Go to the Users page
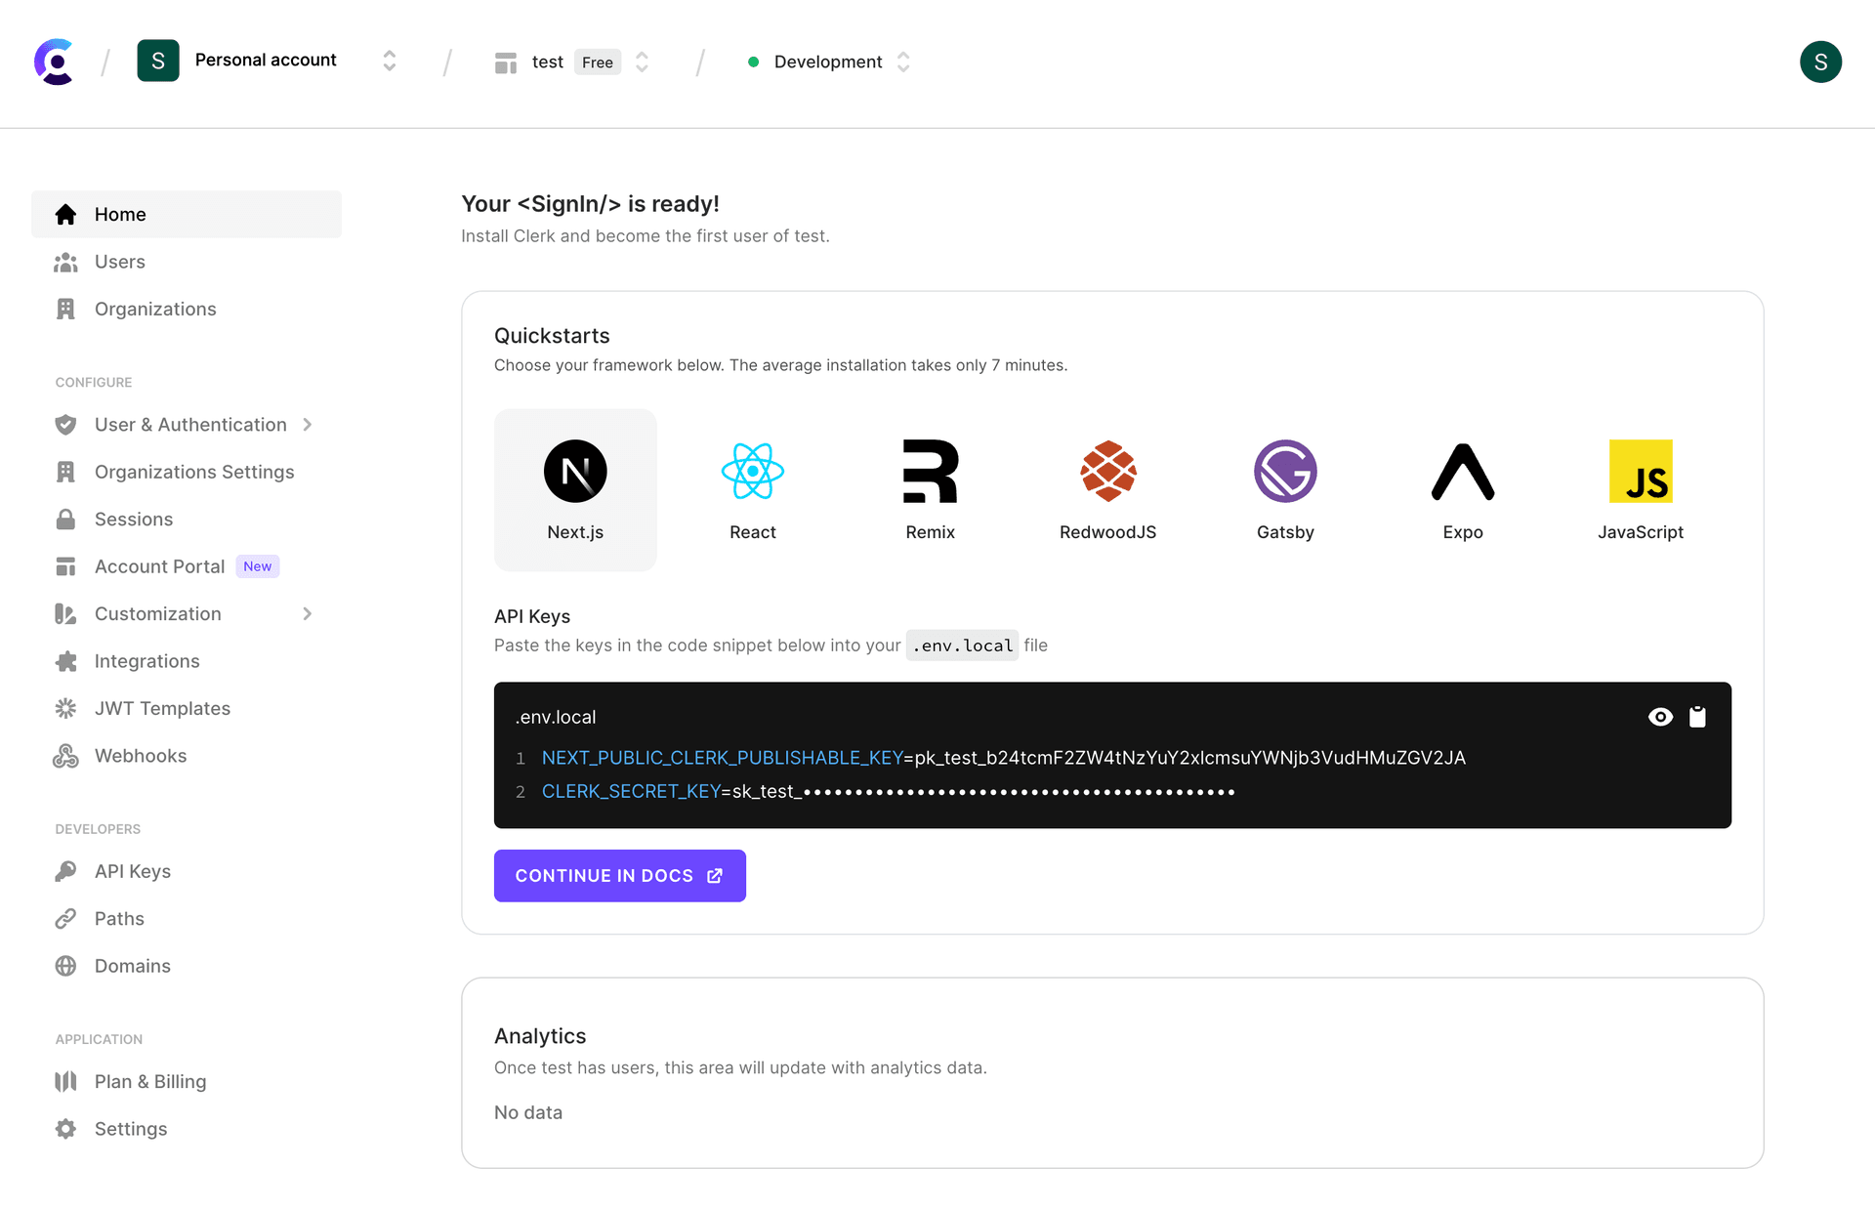The image size is (1875, 1209). [118, 262]
